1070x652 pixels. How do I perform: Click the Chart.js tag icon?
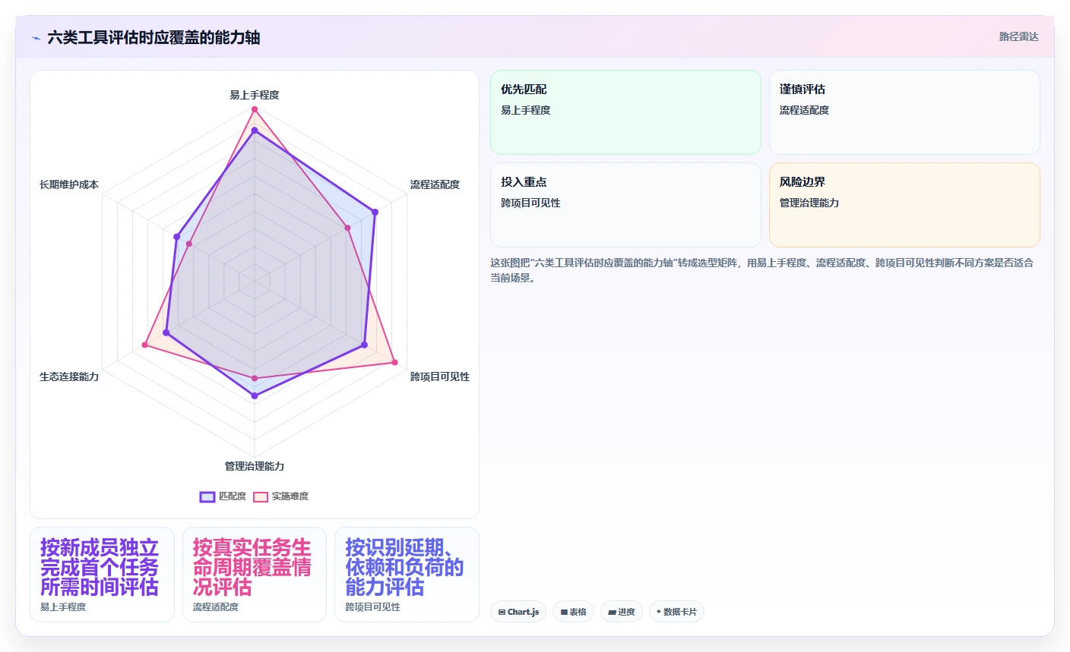(x=502, y=612)
